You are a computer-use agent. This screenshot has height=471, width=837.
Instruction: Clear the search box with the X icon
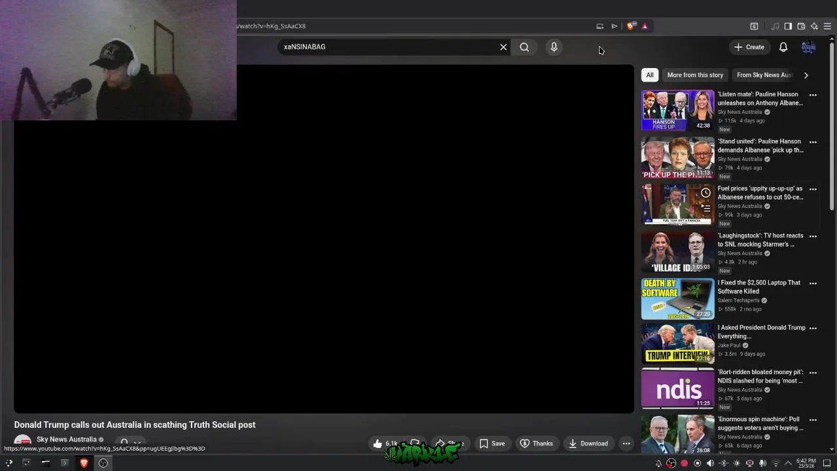[x=504, y=47]
